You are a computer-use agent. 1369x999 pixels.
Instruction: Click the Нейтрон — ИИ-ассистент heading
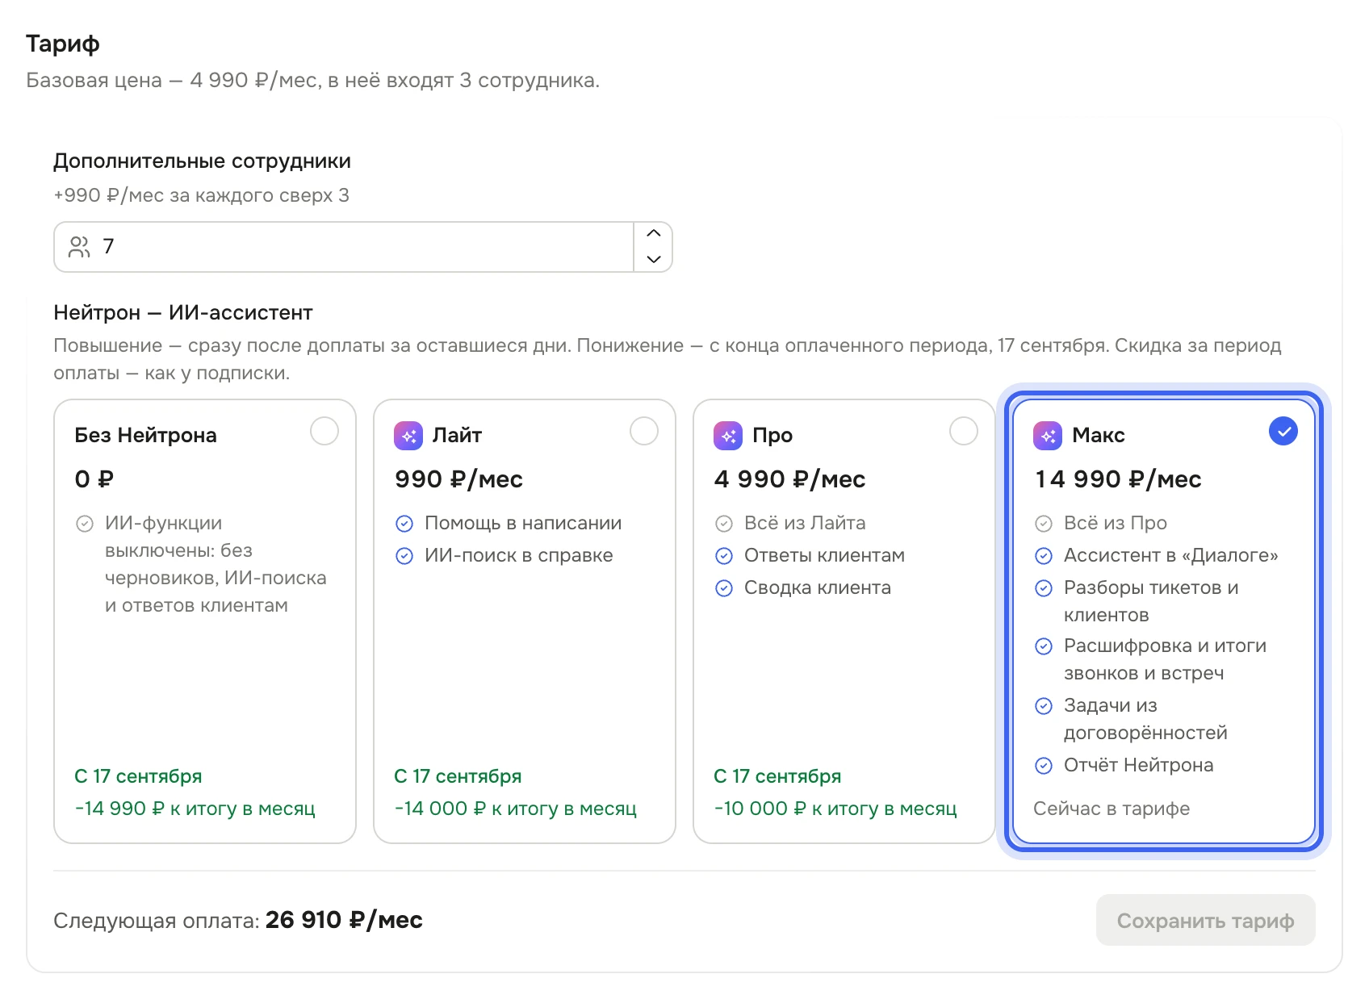coord(183,313)
